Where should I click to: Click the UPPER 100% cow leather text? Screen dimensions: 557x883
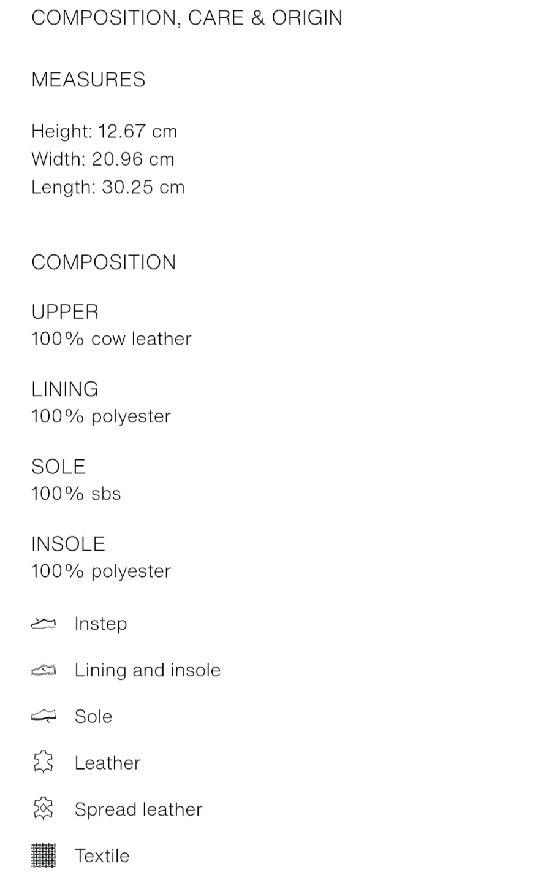111,338
